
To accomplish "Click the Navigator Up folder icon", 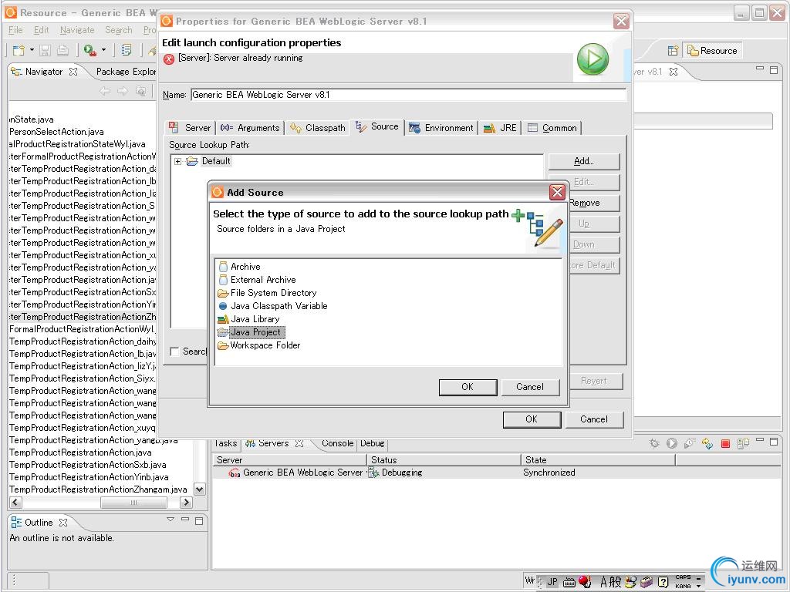I will coord(141,91).
